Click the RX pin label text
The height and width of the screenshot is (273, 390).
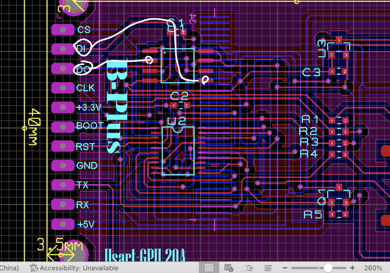coord(83,205)
